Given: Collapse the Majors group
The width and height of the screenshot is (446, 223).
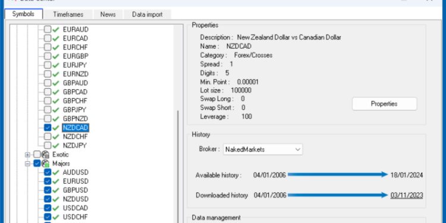Looking at the screenshot, I should 27,164.
